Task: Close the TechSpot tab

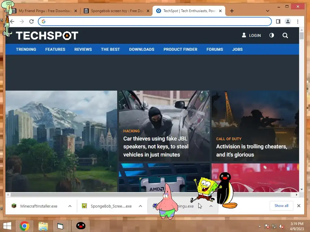Action: [x=220, y=11]
